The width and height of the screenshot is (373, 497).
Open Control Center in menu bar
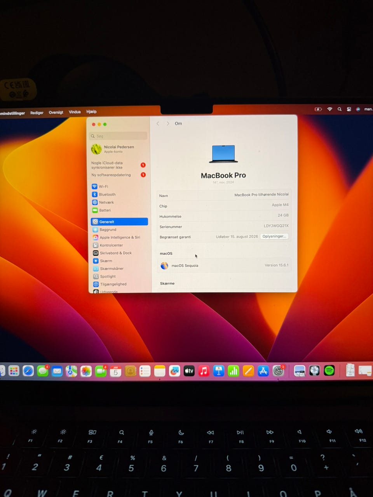tap(349, 109)
